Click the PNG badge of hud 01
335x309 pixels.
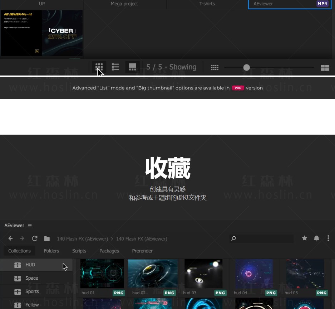pyautogui.click(x=119, y=293)
